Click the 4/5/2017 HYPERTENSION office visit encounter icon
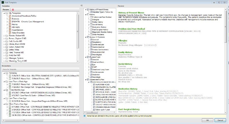 (10, 93)
